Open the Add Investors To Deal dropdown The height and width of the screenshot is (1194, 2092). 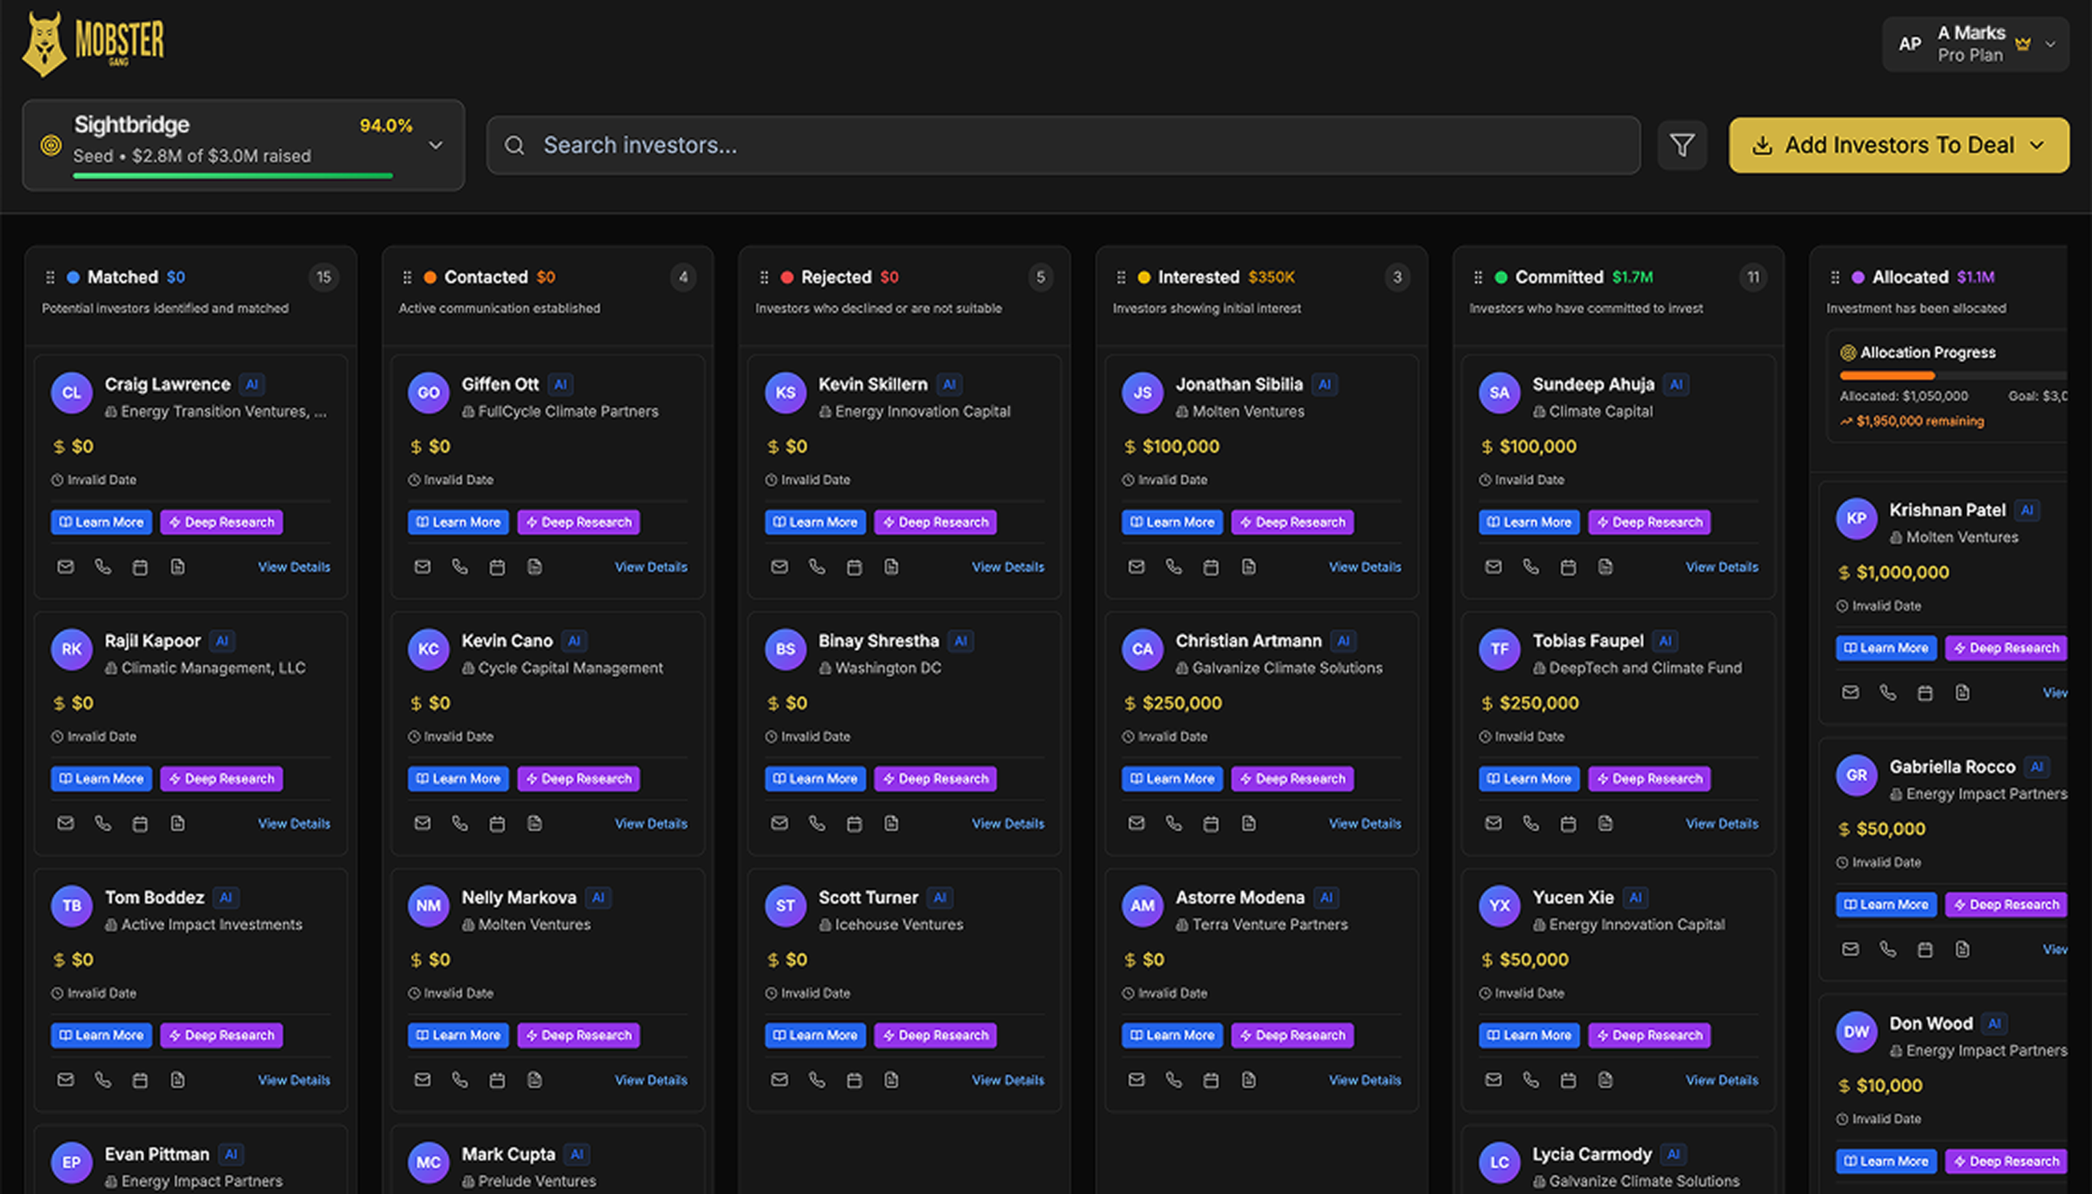(x=1900, y=145)
